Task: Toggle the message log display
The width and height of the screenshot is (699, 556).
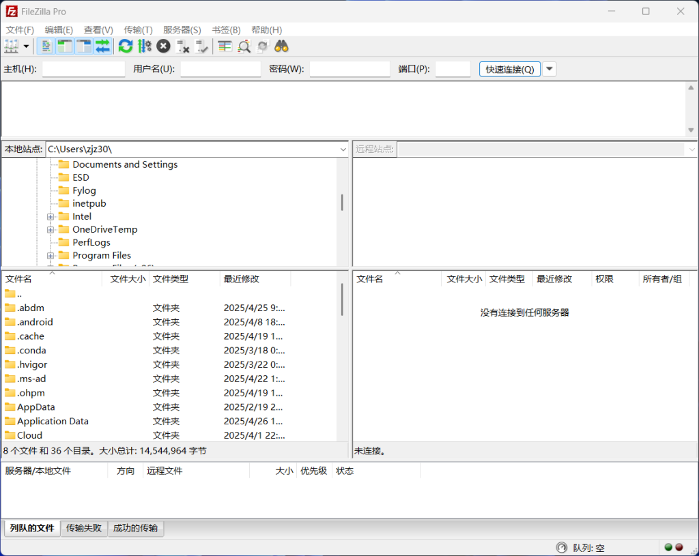Action: click(46, 46)
